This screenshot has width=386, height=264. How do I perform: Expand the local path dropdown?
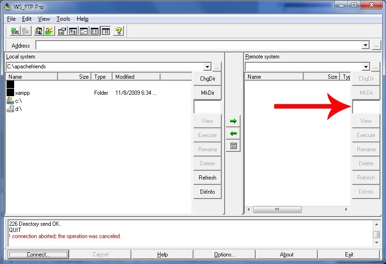(207, 66)
